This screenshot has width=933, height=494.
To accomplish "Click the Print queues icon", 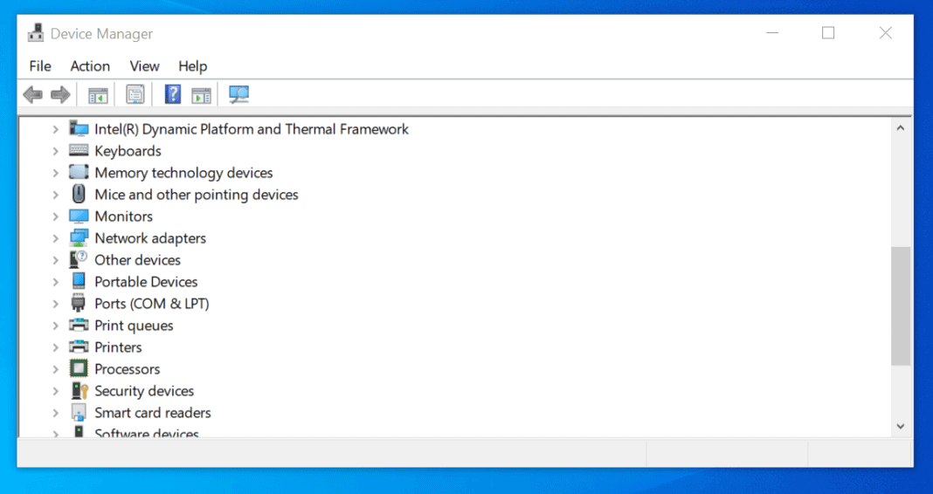I will pyautogui.click(x=79, y=326).
